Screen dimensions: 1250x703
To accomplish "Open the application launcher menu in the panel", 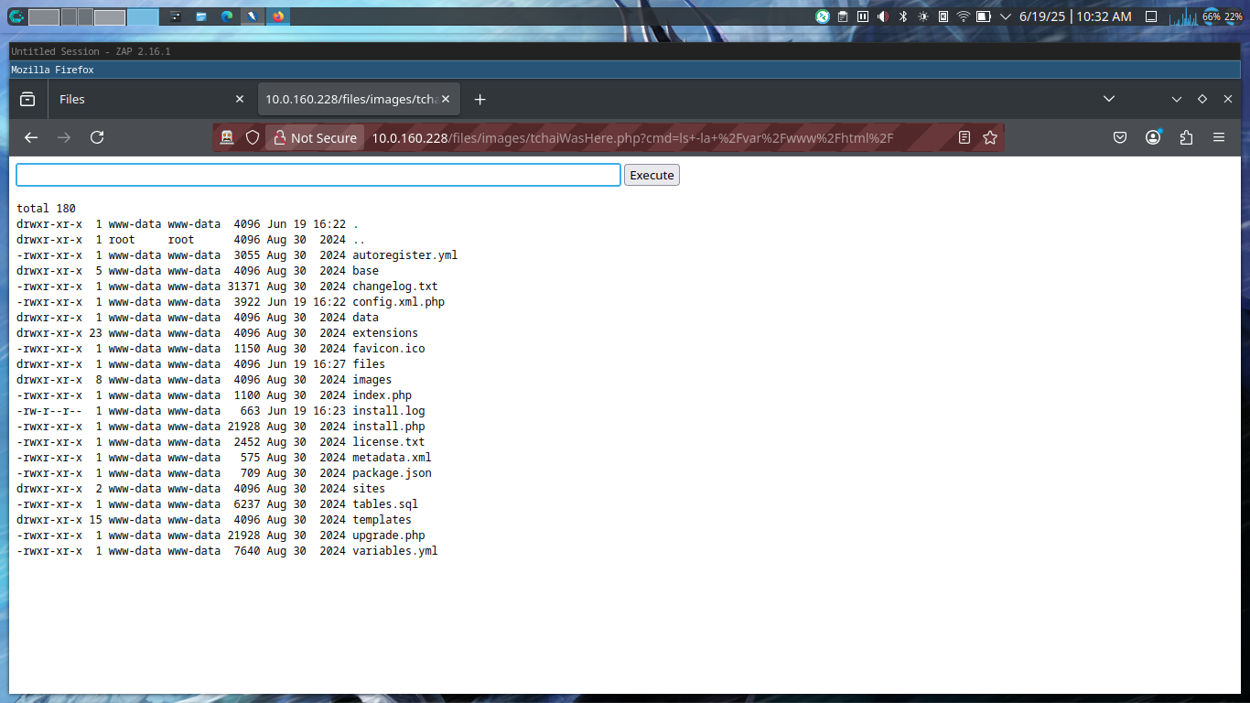I will (x=16, y=16).
